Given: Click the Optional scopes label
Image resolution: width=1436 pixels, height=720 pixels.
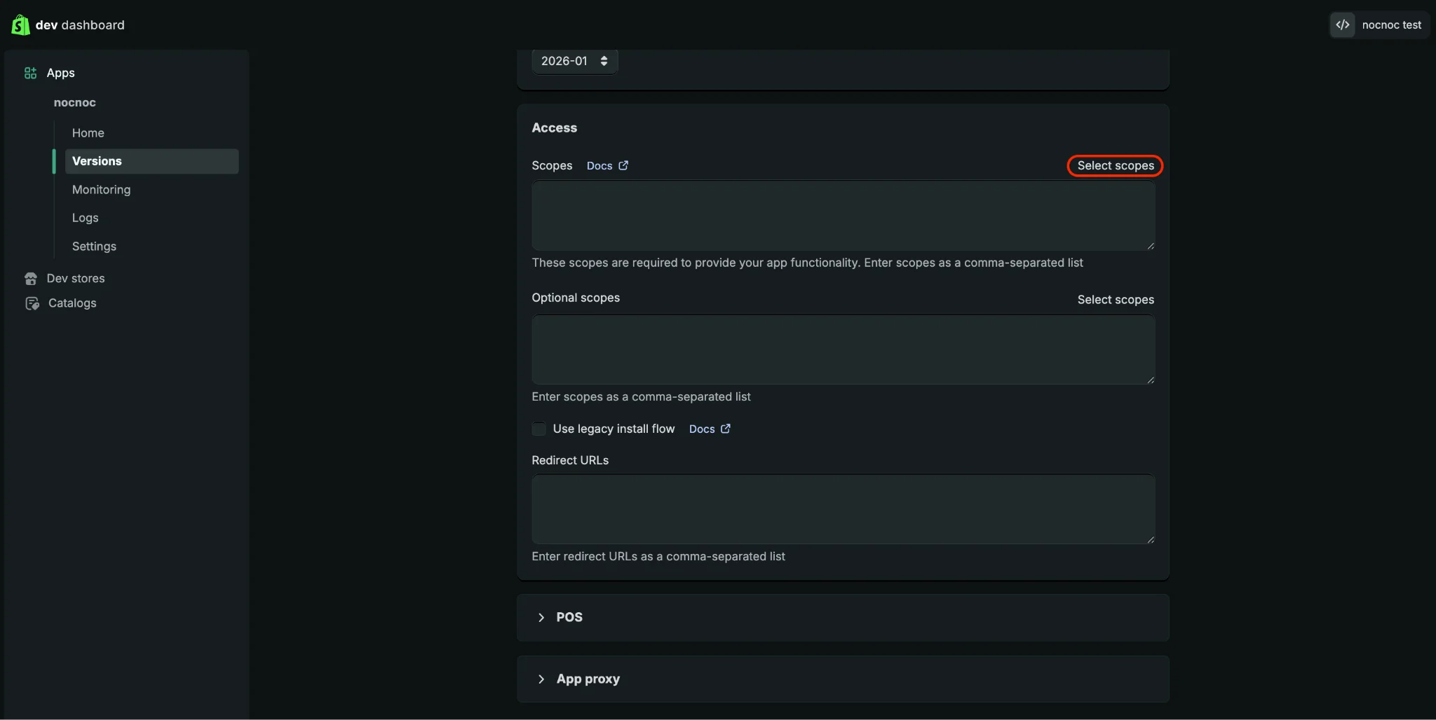Looking at the screenshot, I should click(x=576, y=298).
